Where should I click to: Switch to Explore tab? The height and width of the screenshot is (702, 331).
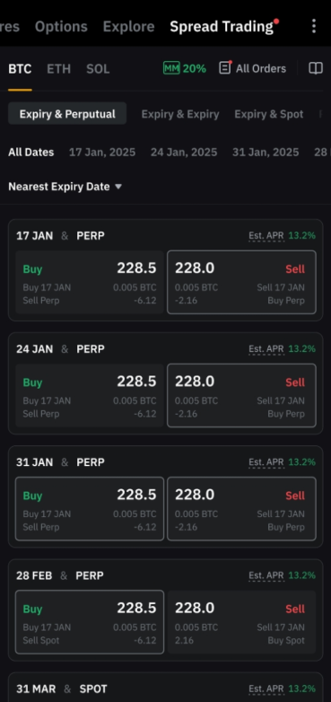[x=128, y=26]
